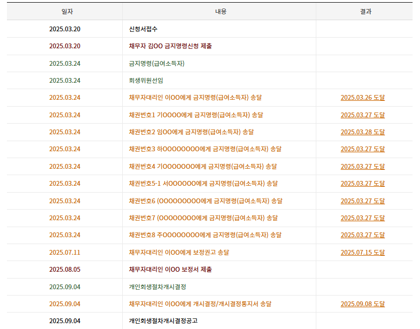Click the 2025.07.11 date cell

click(x=65, y=253)
